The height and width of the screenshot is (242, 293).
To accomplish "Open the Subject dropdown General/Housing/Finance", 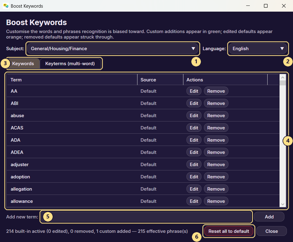I will click(x=112, y=49).
